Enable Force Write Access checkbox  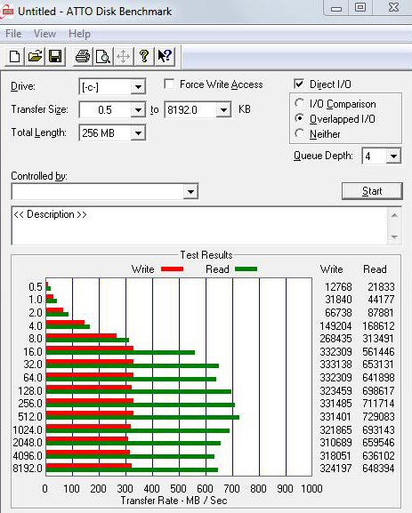[x=169, y=84]
